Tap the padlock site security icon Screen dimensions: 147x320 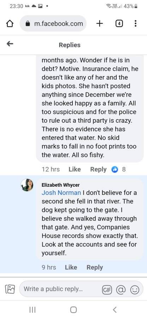(28, 24)
